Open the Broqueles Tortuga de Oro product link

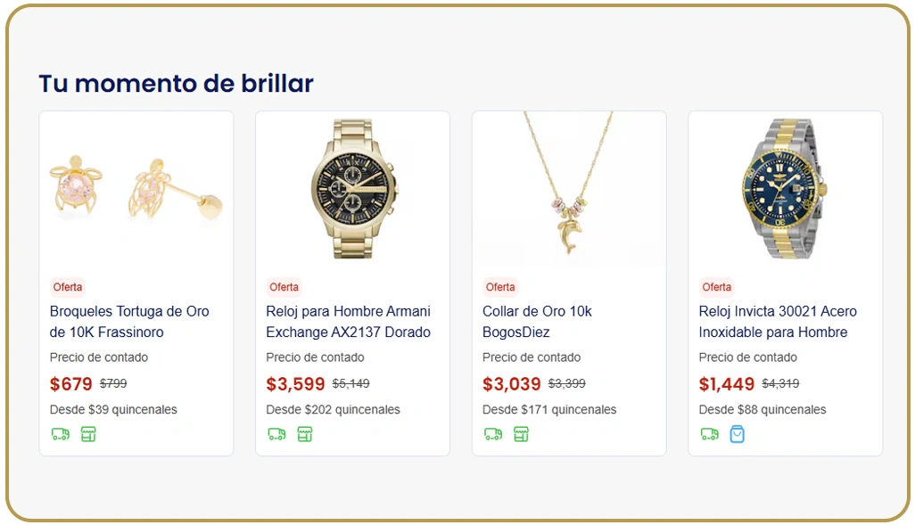[128, 321]
